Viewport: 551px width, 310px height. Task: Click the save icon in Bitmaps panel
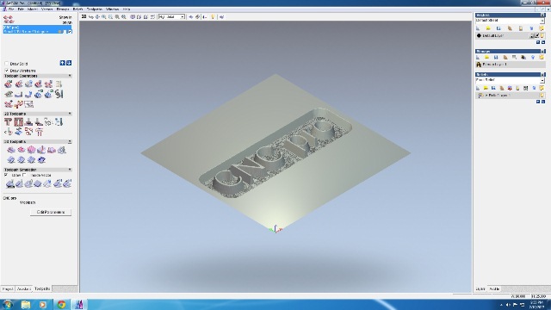click(496, 58)
